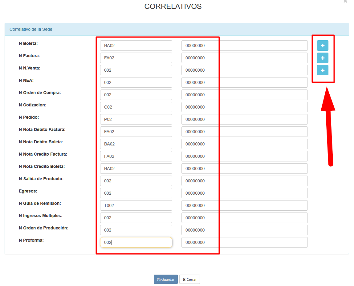Screen dimensions: 354x286
Task: Focus the N Boleta series field BA02
Action: [x=136, y=46]
